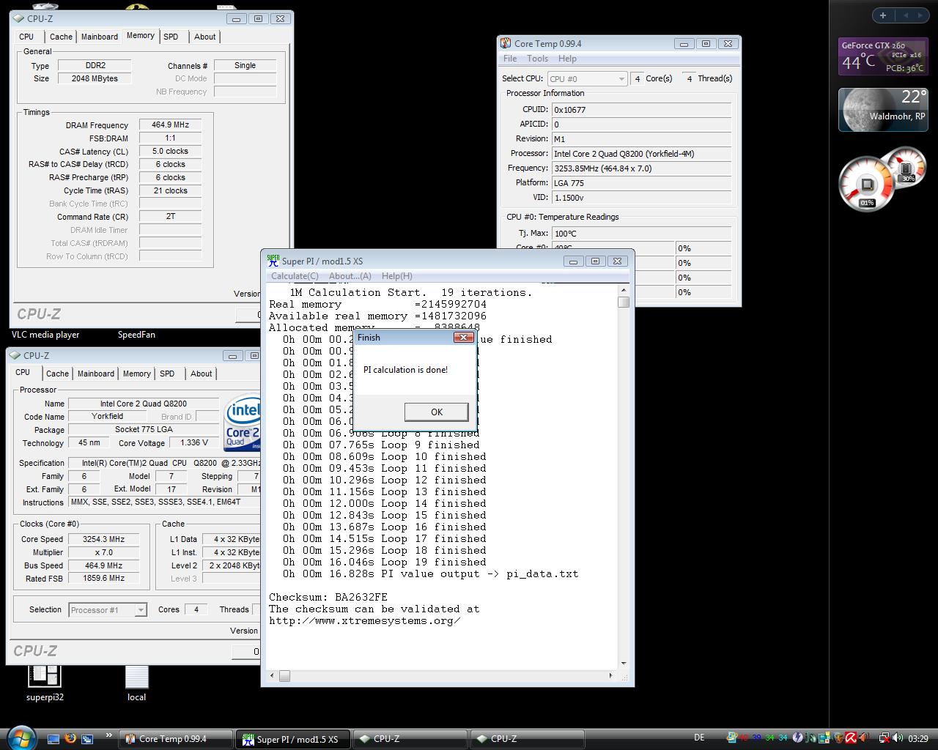Click the Super PI horizontal scrollbar thumb
This screenshot has width=938, height=750.
284,676
